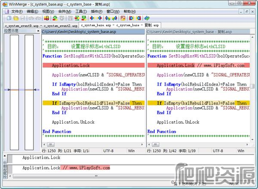Viewport: 258px width, 189px height.
Task: Click right file path header c_system_base - 复制.asp
Action: click(x=198, y=31)
